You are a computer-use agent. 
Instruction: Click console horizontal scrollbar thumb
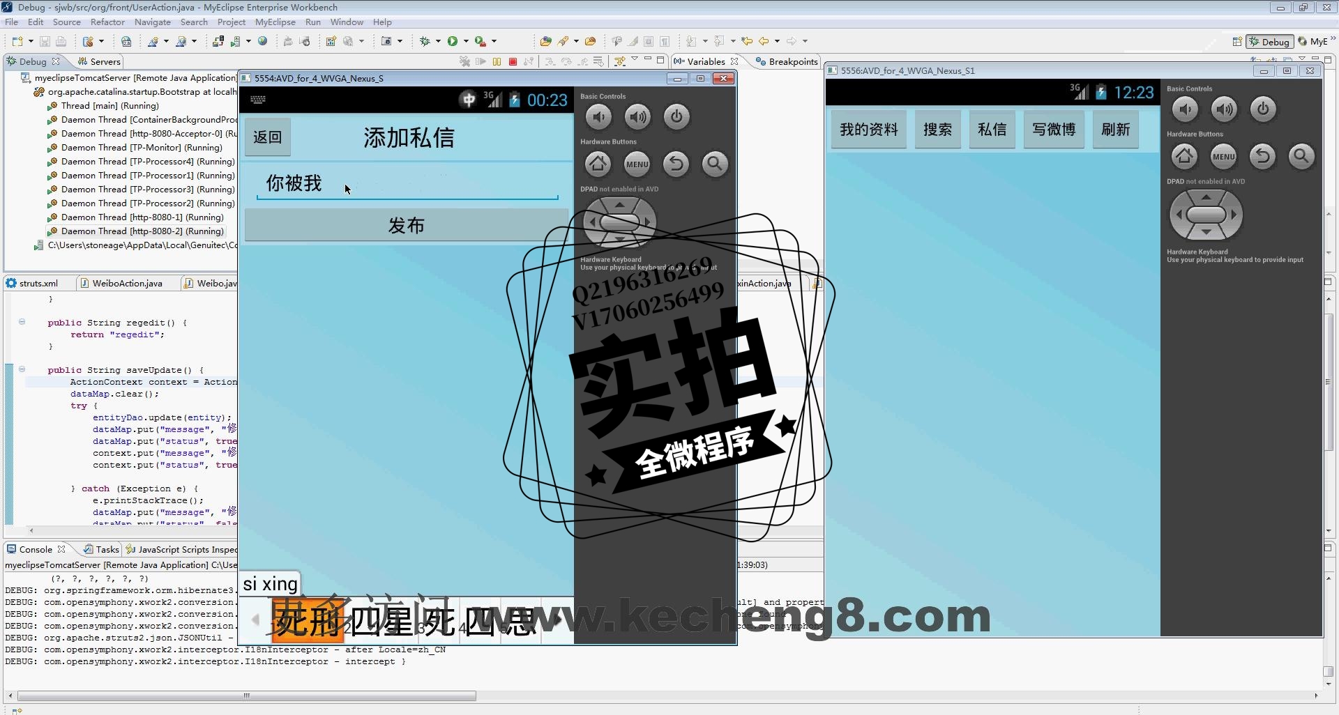click(x=247, y=695)
